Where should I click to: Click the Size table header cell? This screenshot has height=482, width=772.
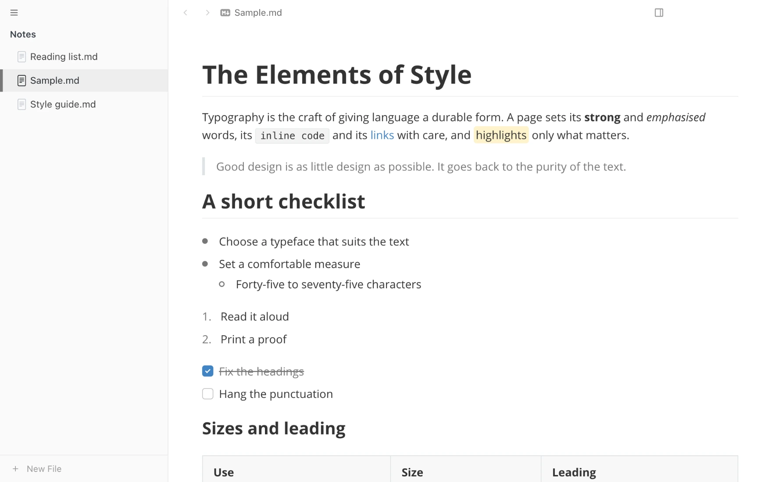tap(466, 469)
